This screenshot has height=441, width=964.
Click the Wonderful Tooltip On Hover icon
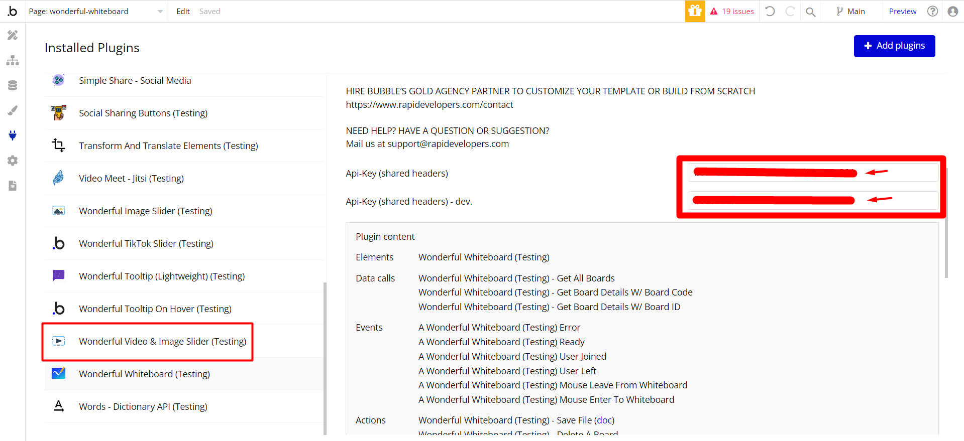[59, 309]
